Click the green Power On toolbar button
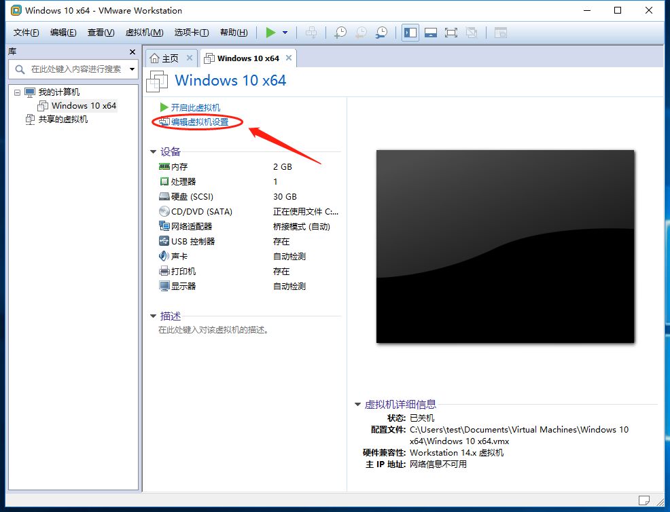 point(271,33)
